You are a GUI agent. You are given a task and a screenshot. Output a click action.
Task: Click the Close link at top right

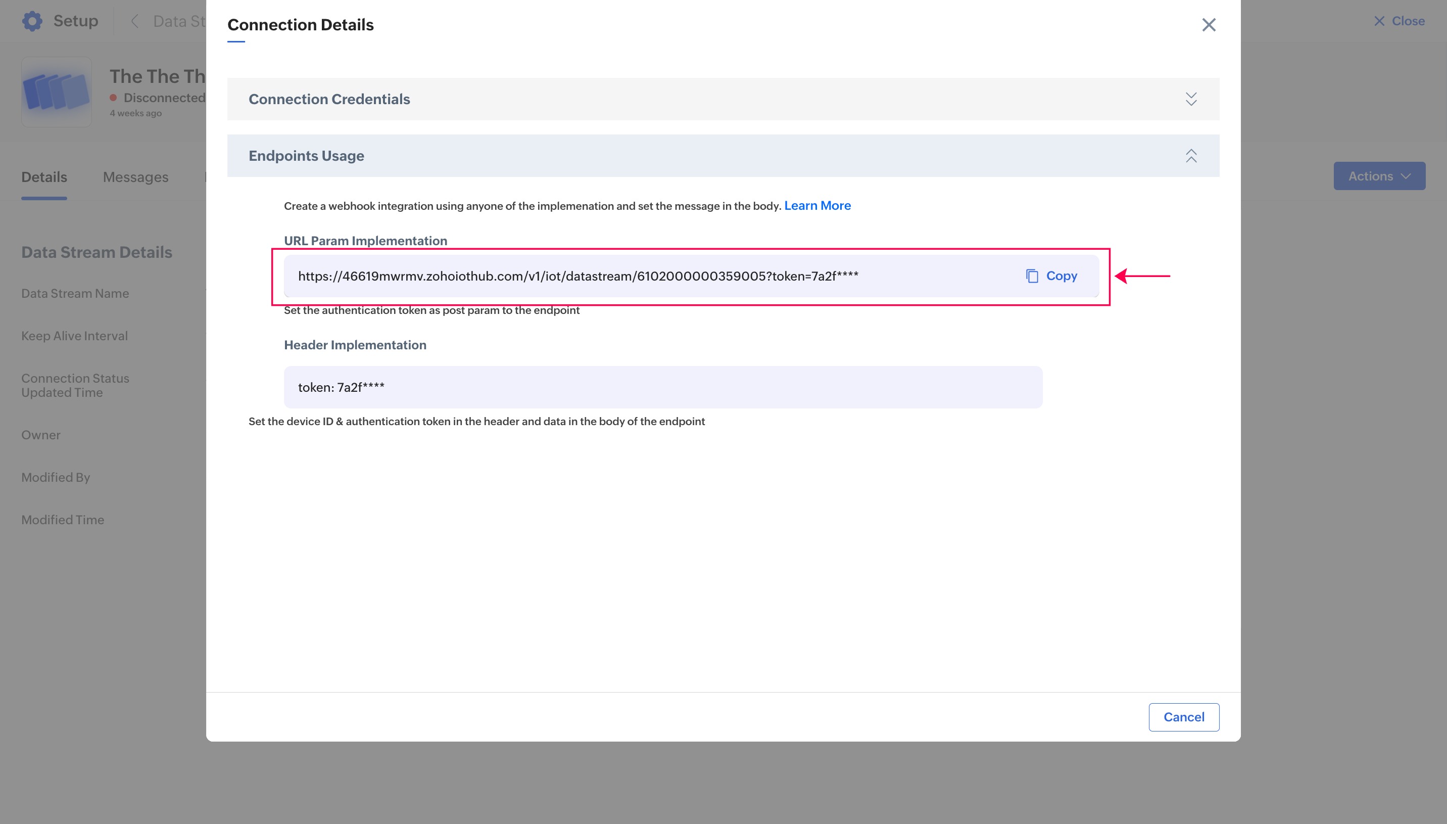point(1408,21)
